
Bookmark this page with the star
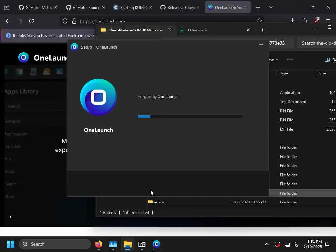[259, 21]
